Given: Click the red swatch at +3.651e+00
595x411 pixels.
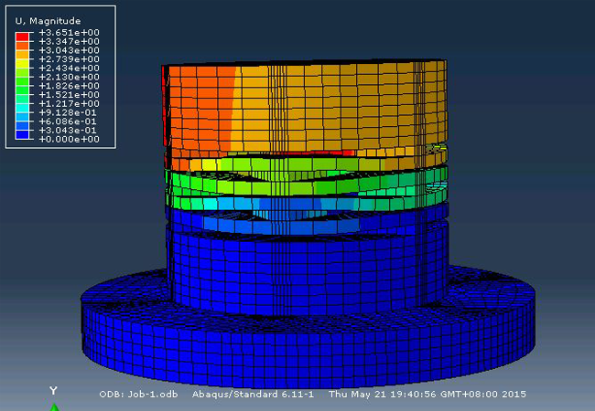Looking at the screenshot, I should click(22, 37).
